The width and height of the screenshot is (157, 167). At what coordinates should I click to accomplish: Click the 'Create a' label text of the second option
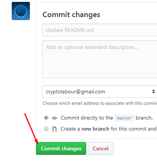[x=70, y=129]
